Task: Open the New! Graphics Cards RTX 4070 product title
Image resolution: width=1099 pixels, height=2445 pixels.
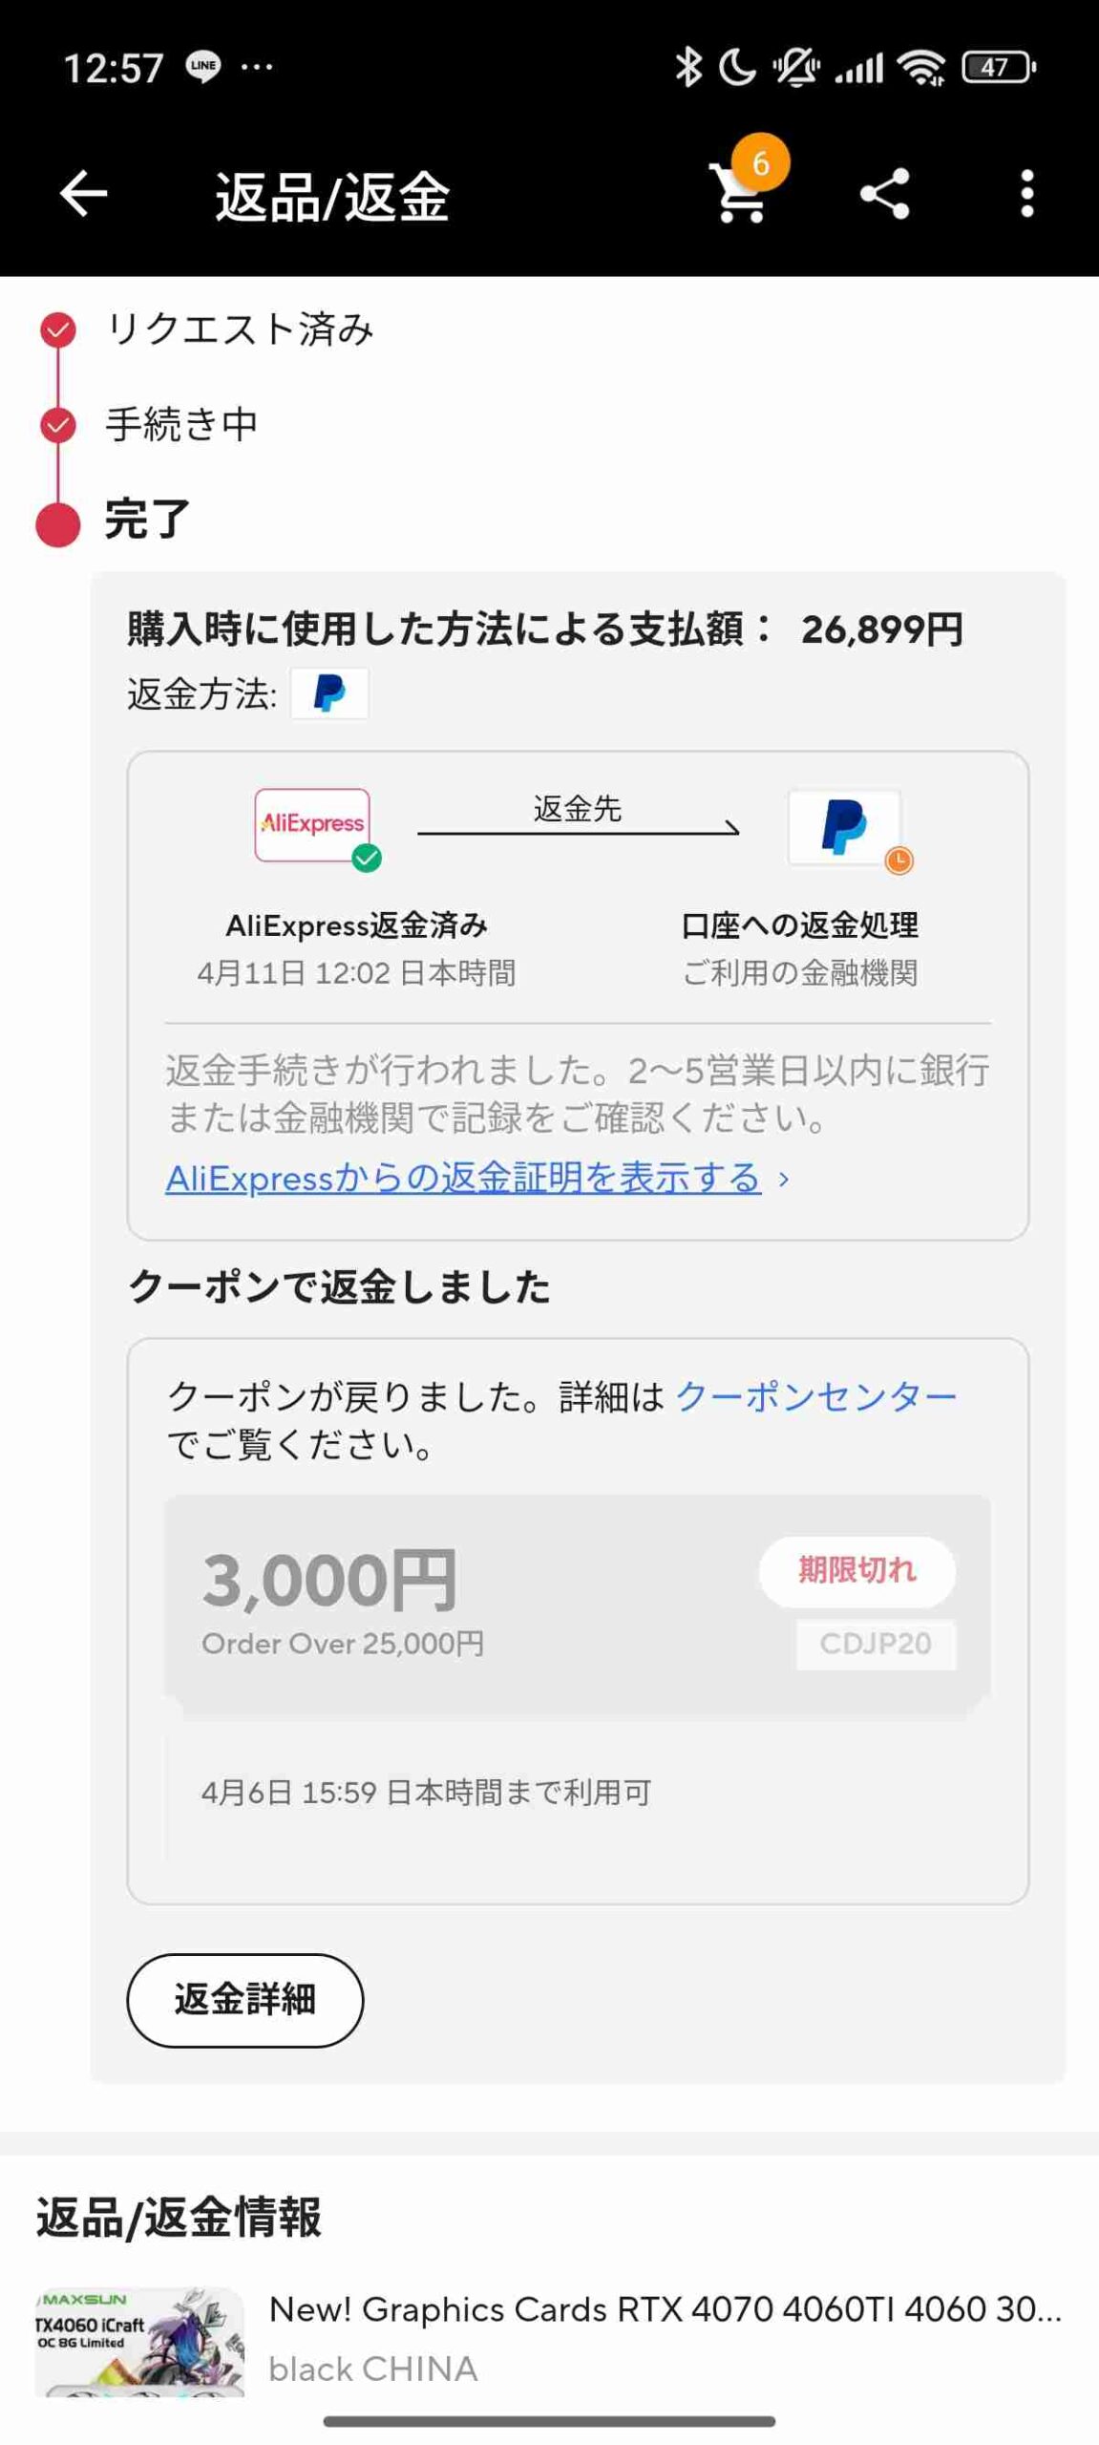Action: tap(666, 2308)
